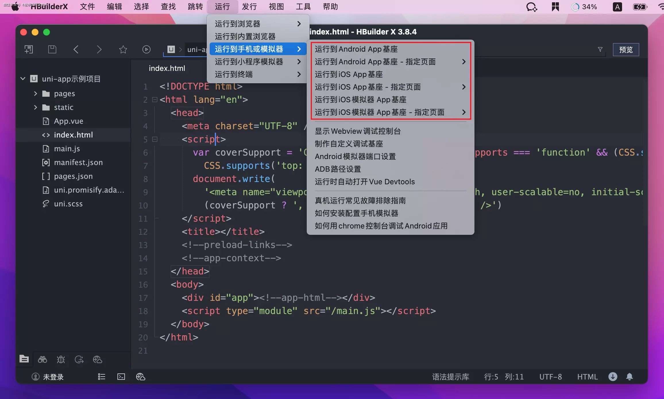Collapse the fold marker on line 2

(x=155, y=100)
